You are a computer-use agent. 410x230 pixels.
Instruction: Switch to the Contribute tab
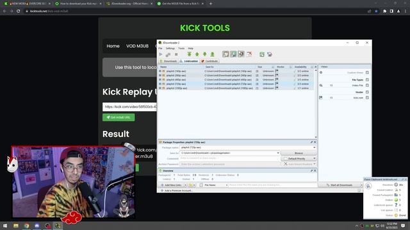209,61
